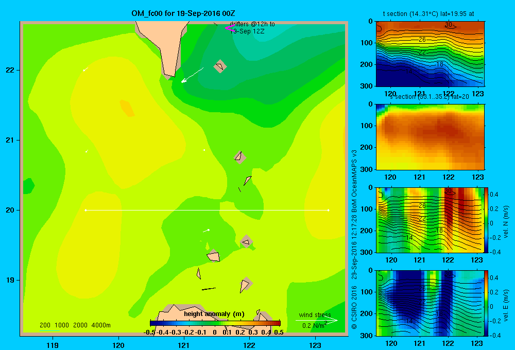Viewport: 515px width, 350px height.
Task: Select the height anomaly color bar
Action: coord(215,323)
